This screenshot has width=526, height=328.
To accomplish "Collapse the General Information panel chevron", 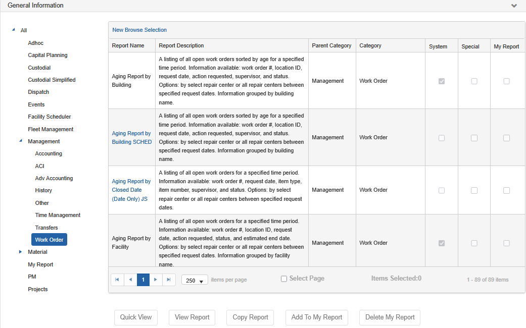I will pos(513,6).
